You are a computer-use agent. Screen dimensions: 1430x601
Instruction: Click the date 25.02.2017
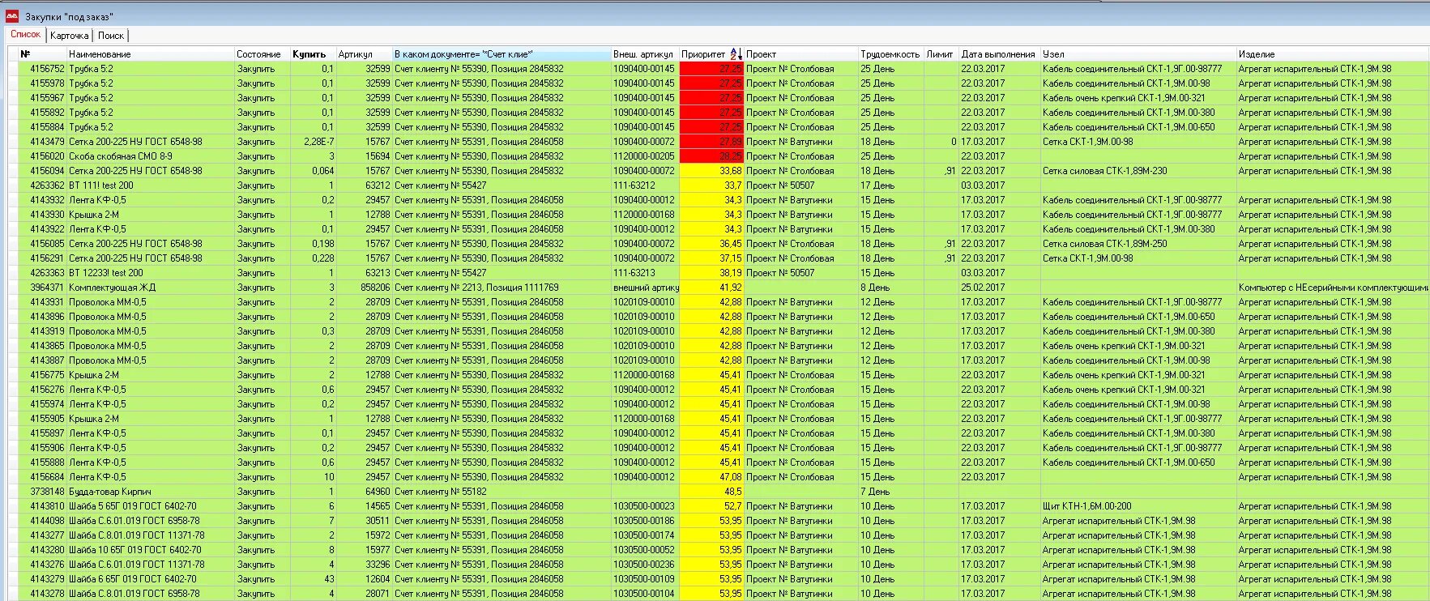coord(983,288)
